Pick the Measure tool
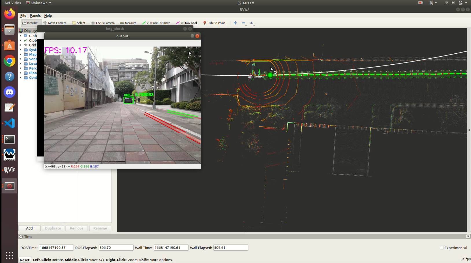This screenshot has width=471, height=263. point(128,23)
